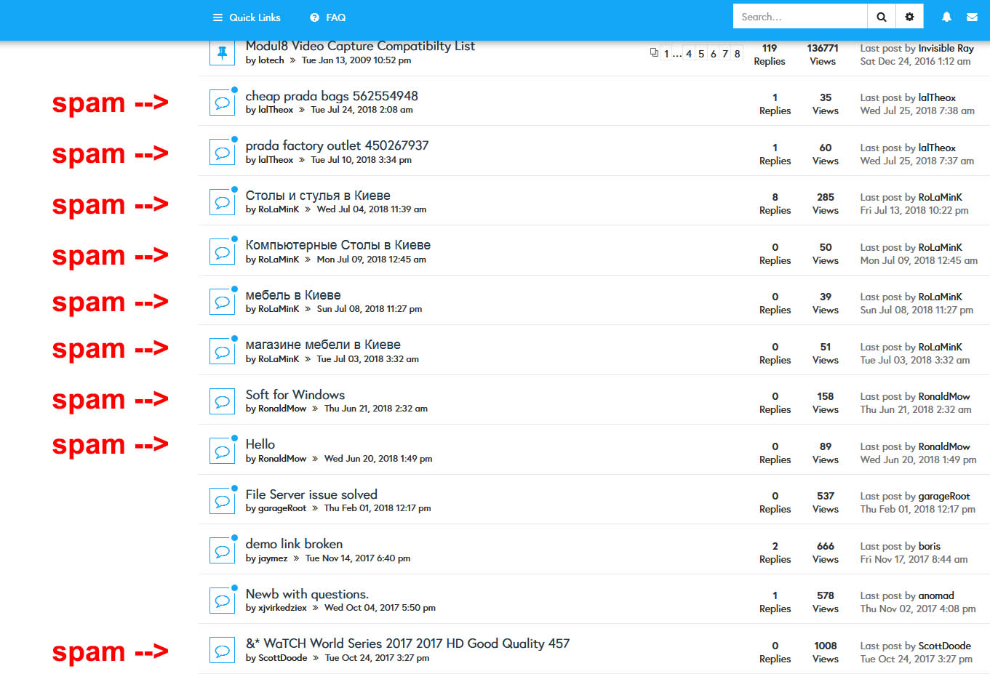Image resolution: width=990 pixels, height=674 pixels.
Task: Go to page 6 of Modul8 topic
Action: 714,54
